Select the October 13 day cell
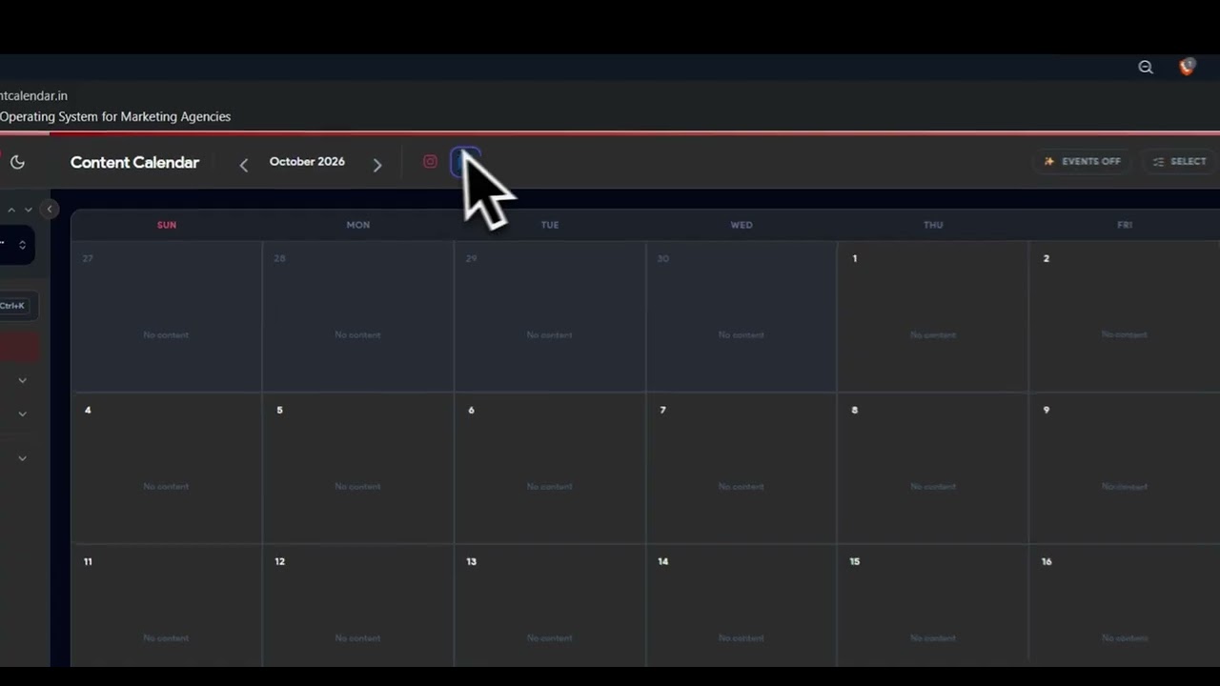1220x686 pixels. click(550, 605)
